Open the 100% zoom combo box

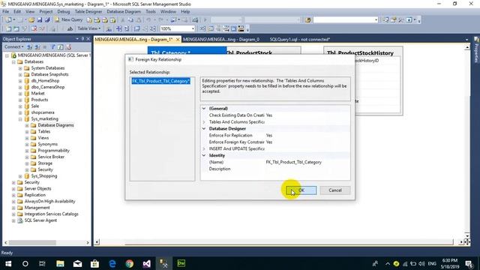(x=193, y=28)
